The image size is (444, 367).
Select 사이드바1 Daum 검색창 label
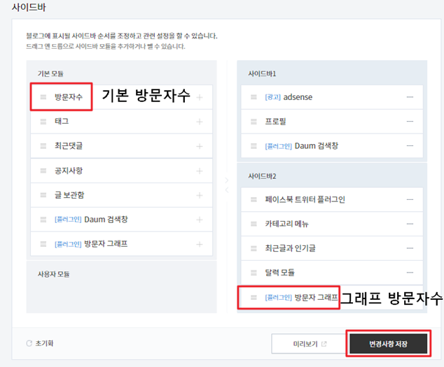click(302, 146)
